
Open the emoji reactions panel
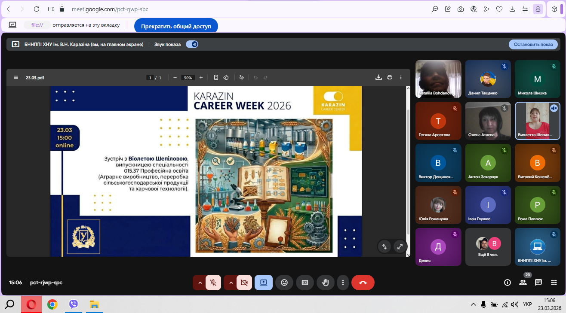click(284, 283)
